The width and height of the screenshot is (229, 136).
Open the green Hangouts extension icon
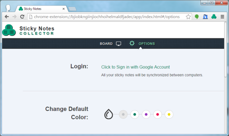coord(197,17)
